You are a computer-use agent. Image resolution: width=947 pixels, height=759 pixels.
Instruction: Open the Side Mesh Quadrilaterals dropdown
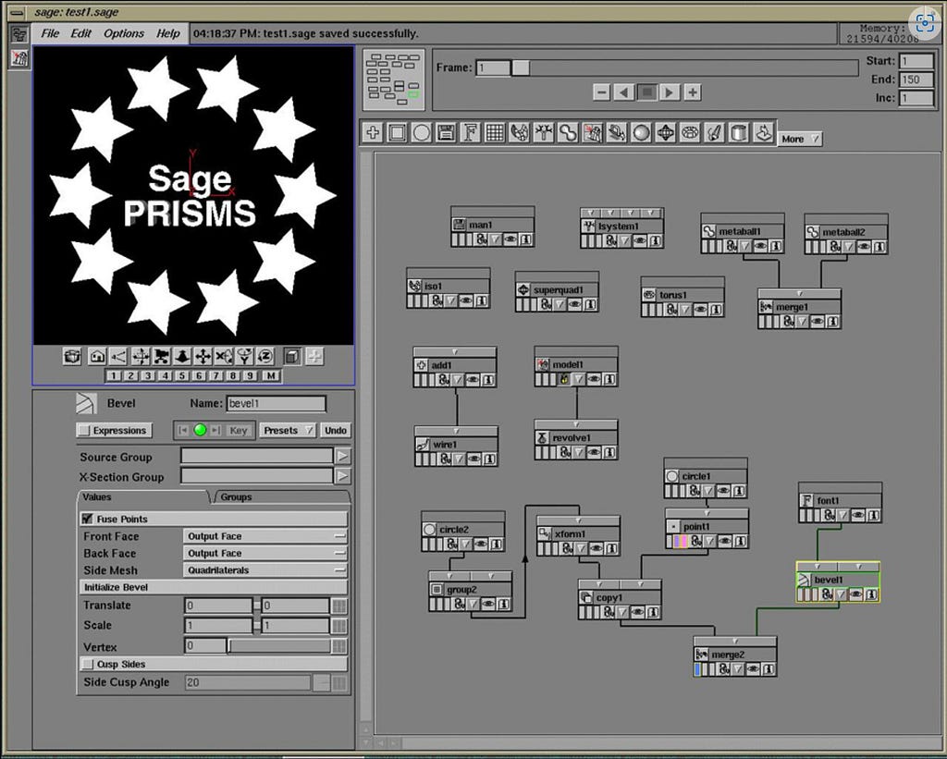[x=265, y=570]
